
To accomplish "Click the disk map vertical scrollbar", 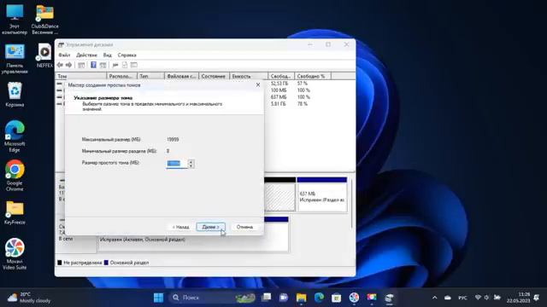I will click(352, 203).
